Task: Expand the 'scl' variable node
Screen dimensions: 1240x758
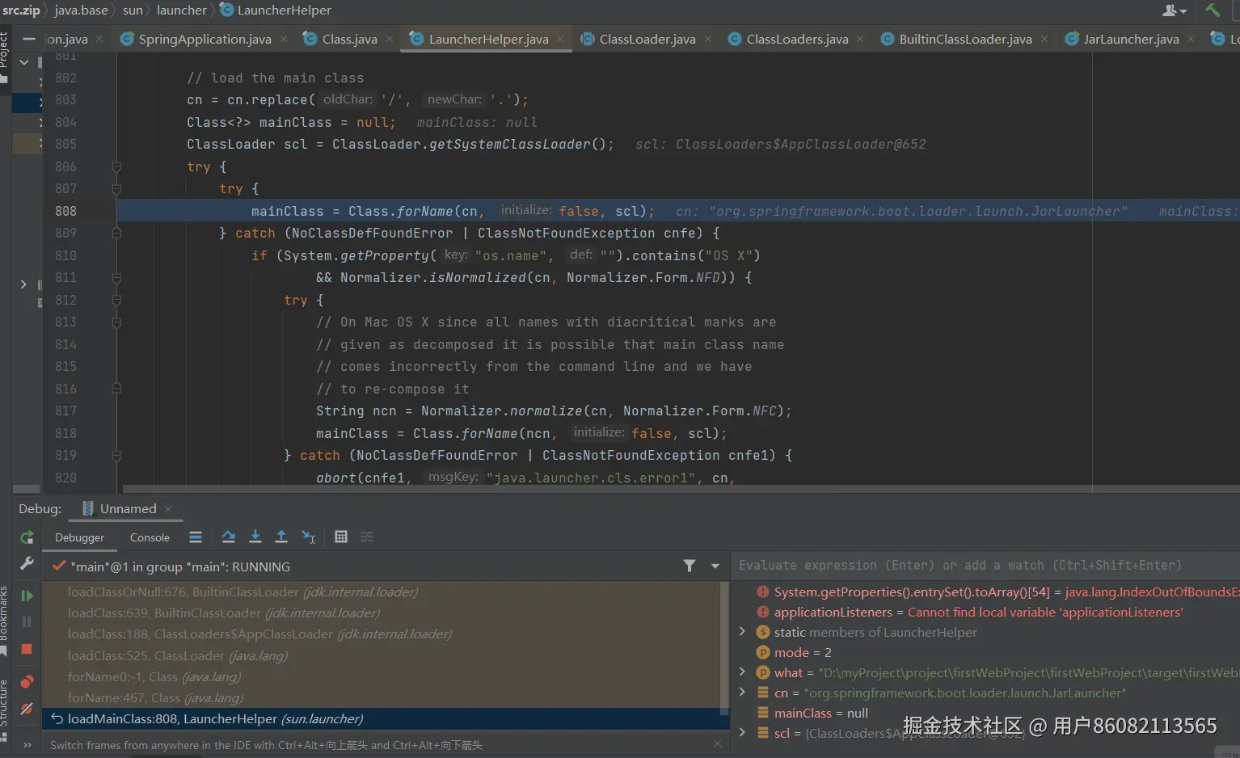Action: (x=742, y=733)
